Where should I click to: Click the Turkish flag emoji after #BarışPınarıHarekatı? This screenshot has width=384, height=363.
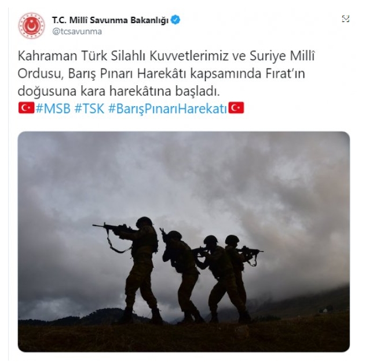[236, 108]
